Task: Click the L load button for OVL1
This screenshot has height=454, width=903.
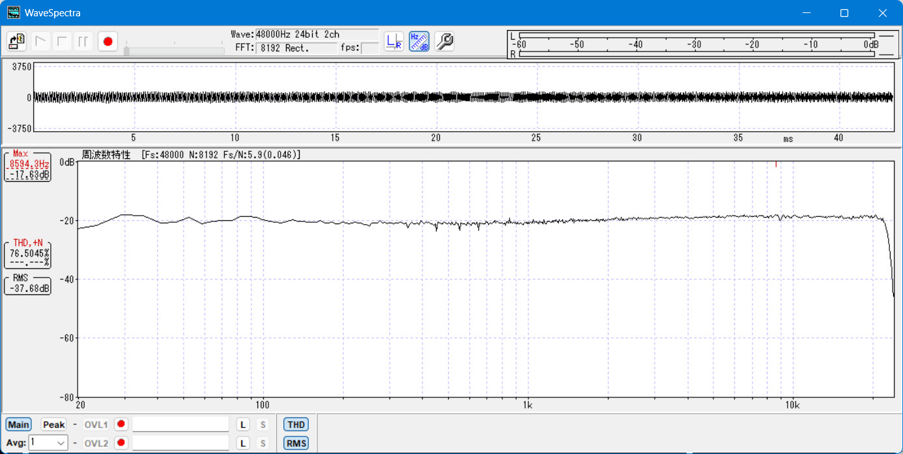Action: (x=242, y=425)
